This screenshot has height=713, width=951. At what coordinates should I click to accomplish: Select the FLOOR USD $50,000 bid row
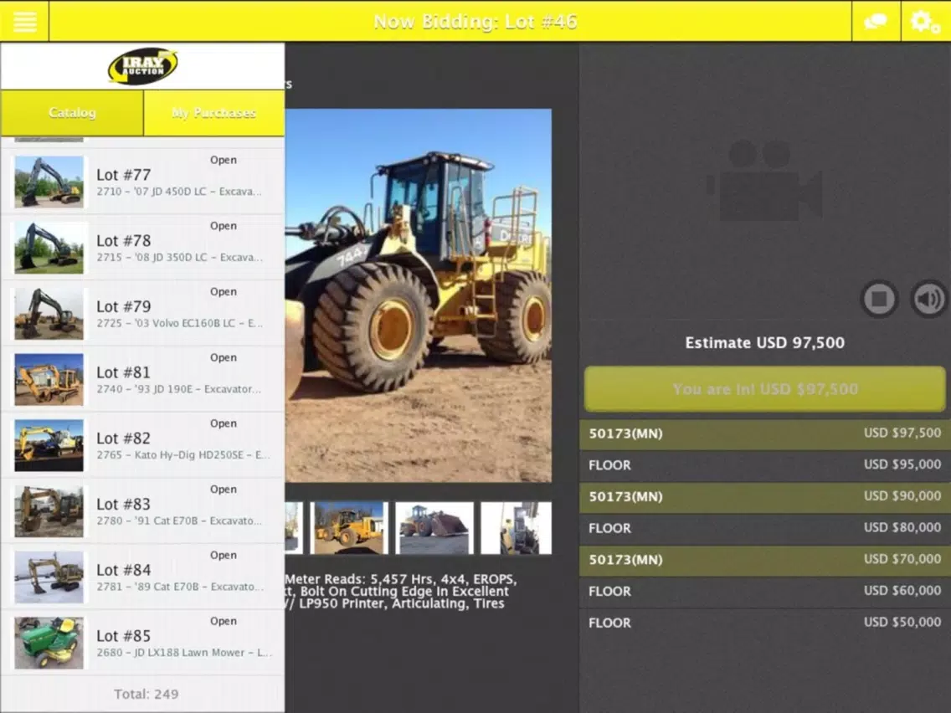click(765, 623)
